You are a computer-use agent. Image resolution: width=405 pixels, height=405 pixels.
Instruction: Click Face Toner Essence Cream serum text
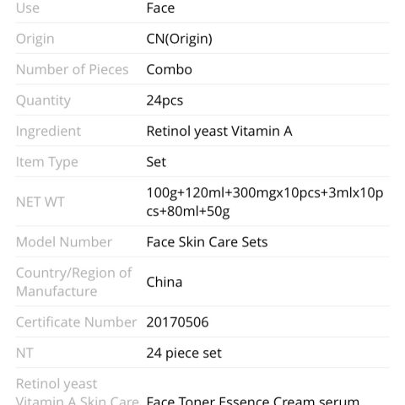point(253,401)
